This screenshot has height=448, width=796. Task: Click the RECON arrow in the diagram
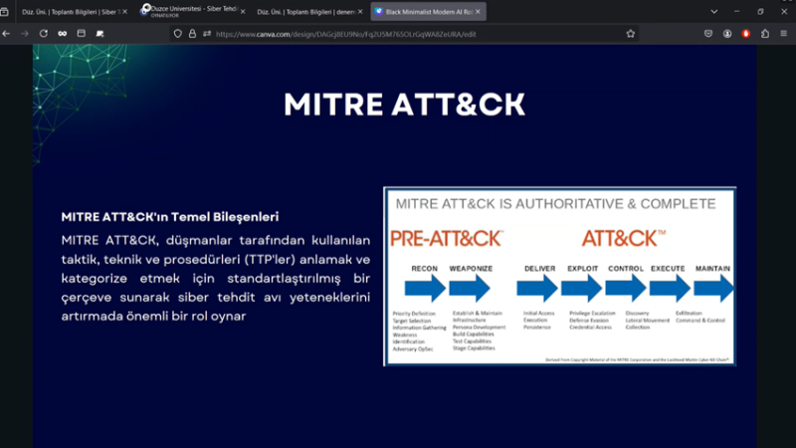point(425,288)
